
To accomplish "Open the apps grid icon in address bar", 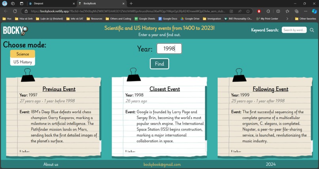I will pos(231,11).
